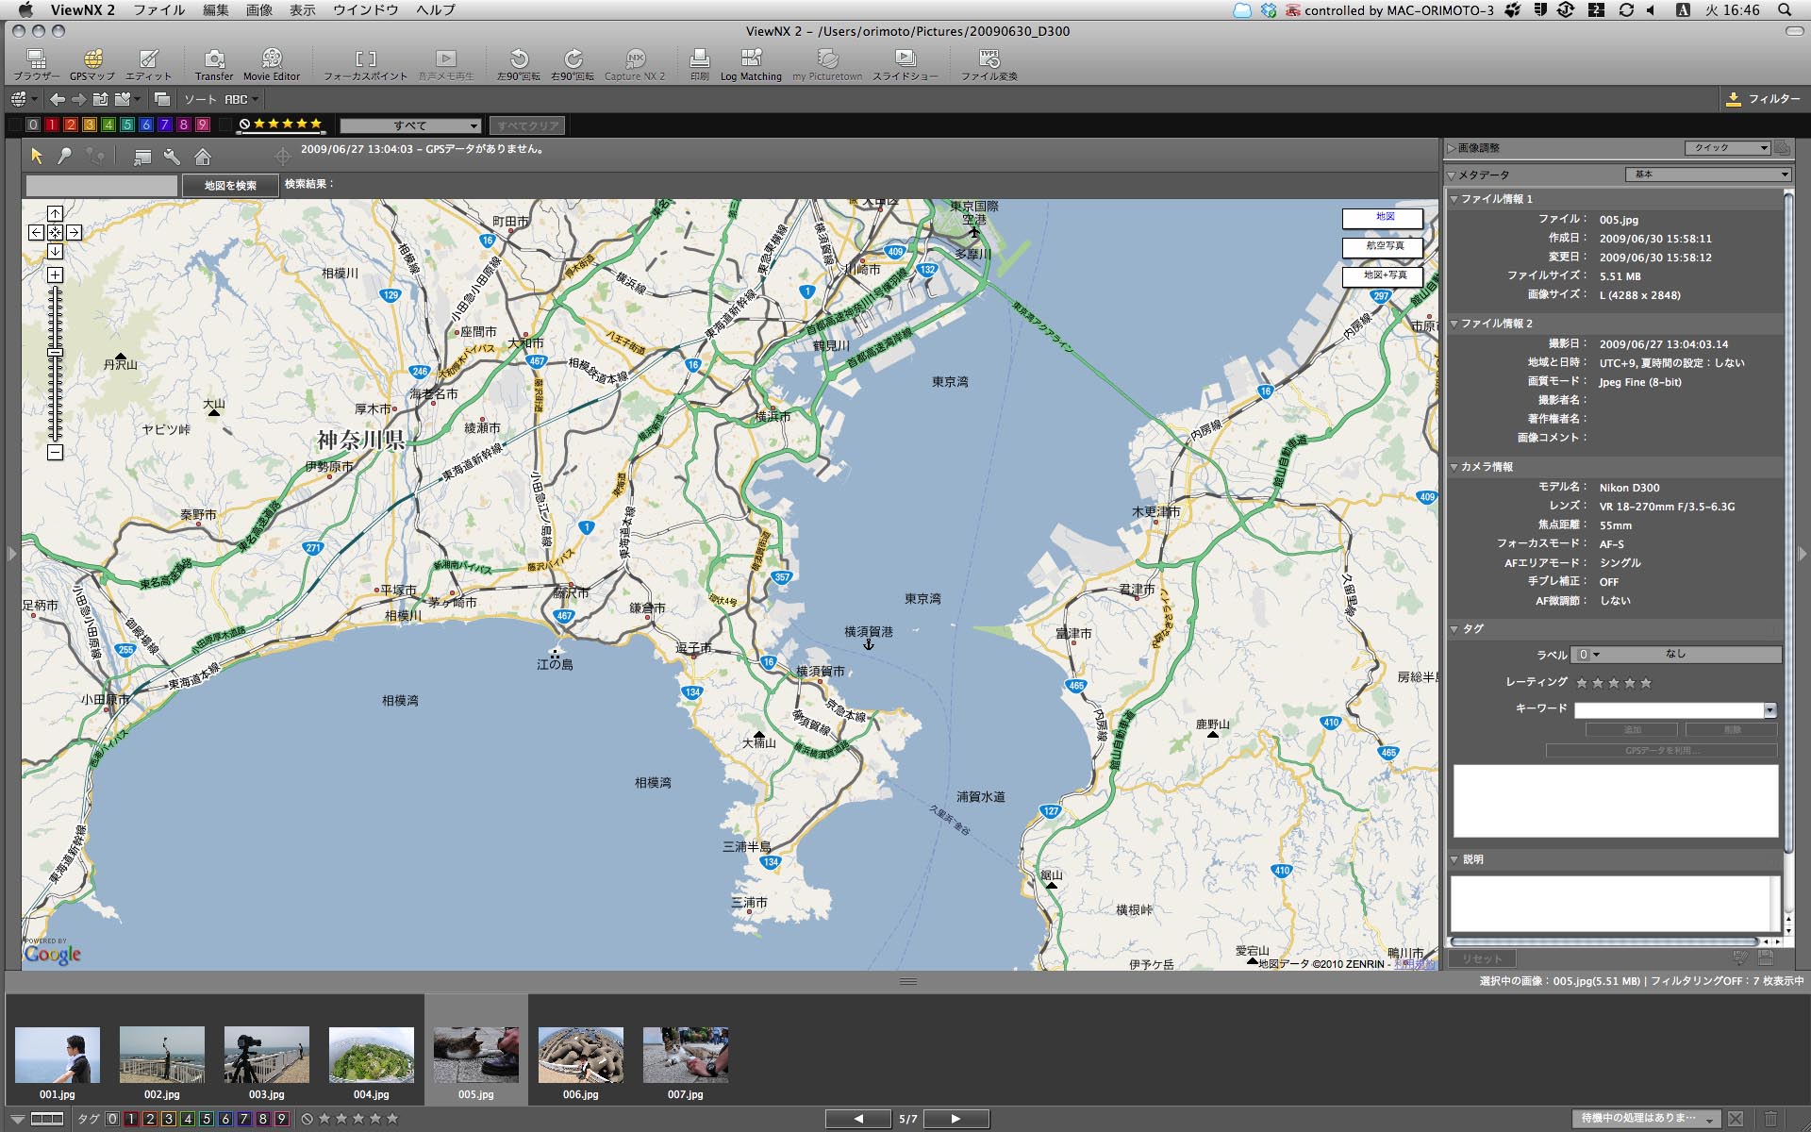
Task: Click the 地図を検索 button
Action: click(230, 186)
